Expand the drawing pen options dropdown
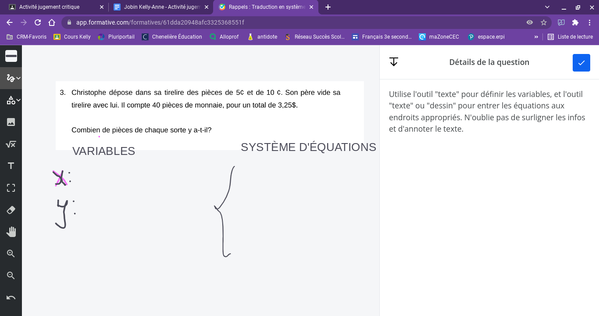This screenshot has height=316, width=599. pos(18,78)
